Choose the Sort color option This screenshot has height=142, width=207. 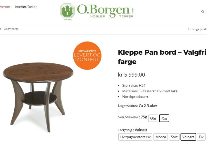pyautogui.click(x=174, y=137)
